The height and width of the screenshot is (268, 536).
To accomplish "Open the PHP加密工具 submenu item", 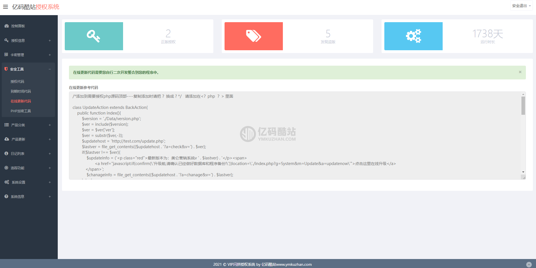I will coord(21,111).
